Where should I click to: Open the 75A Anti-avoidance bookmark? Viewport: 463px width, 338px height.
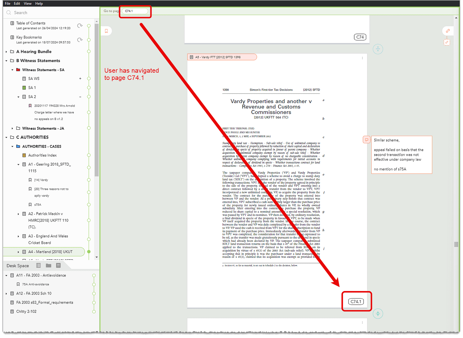[35, 284]
